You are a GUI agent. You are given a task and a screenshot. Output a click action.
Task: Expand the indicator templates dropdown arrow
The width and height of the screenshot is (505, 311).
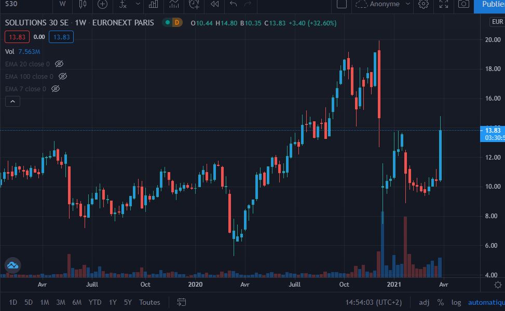tap(138, 4)
